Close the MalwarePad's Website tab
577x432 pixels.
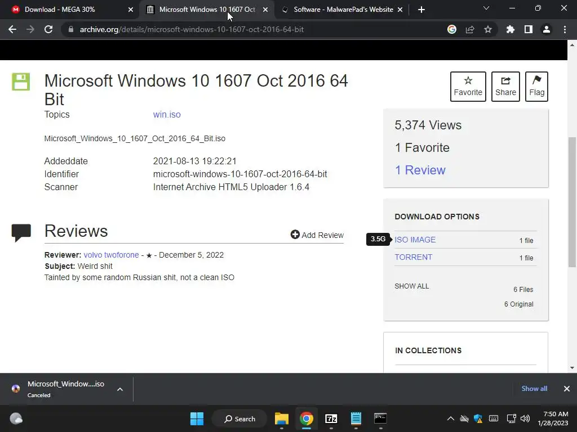point(400,10)
